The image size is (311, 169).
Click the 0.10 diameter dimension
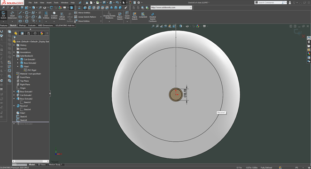click(185, 93)
